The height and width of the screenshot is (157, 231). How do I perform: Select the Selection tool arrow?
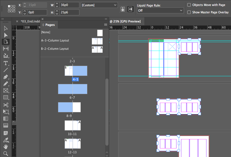point(6,28)
